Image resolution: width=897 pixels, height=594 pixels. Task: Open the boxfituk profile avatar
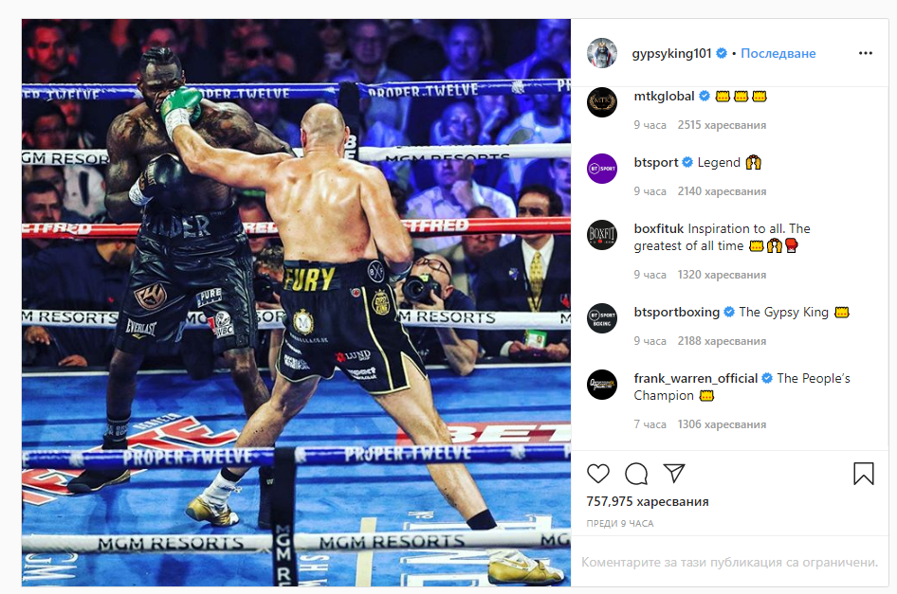tap(602, 235)
